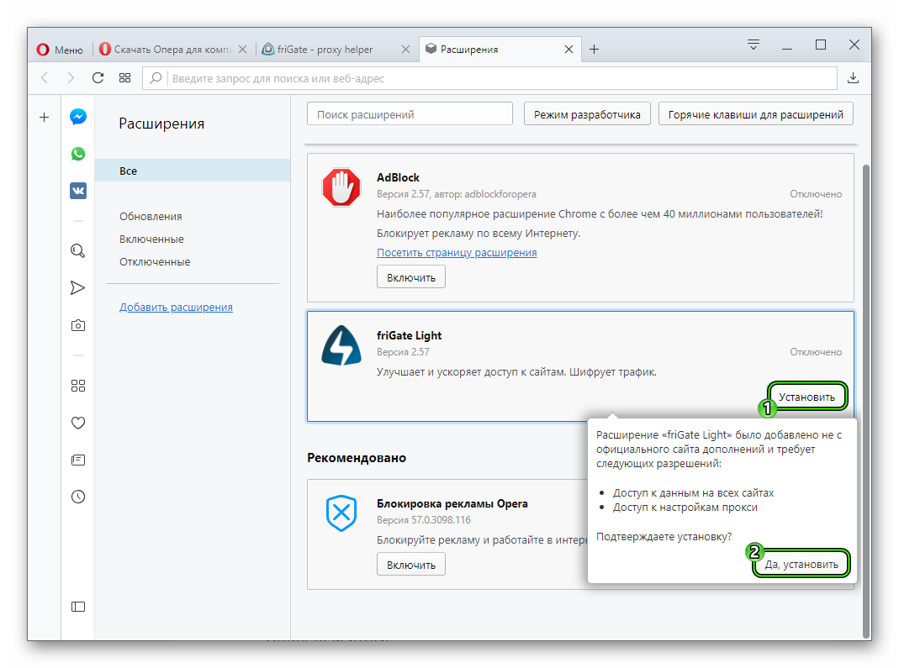Enable Блокировка рекламы Opera with Включить
899x668 pixels.
pyautogui.click(x=411, y=565)
